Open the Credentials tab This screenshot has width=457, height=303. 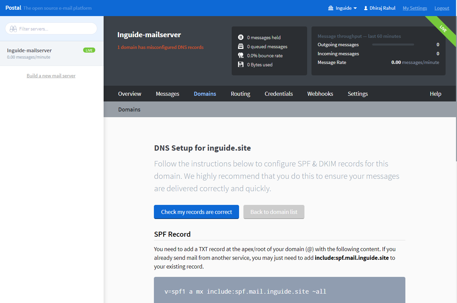pyautogui.click(x=279, y=94)
